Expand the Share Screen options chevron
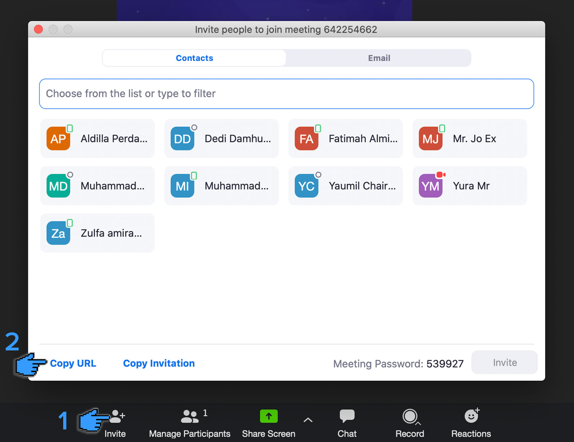This screenshot has height=442, width=574. click(x=308, y=419)
